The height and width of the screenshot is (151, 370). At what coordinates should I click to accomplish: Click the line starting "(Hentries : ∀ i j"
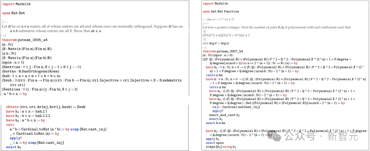pyautogui.click(x=41, y=67)
